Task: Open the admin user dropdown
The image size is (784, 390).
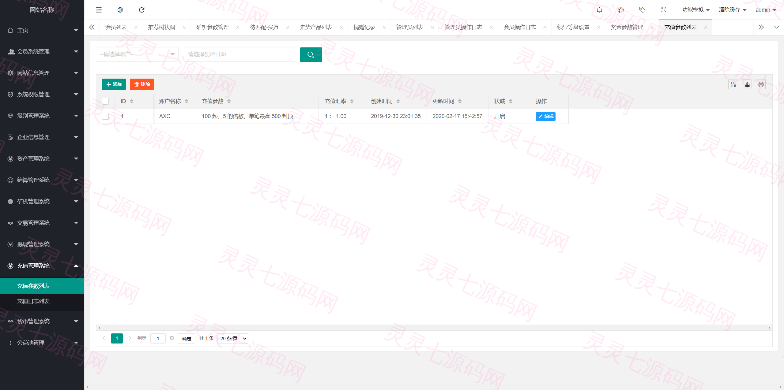Action: pos(766,10)
